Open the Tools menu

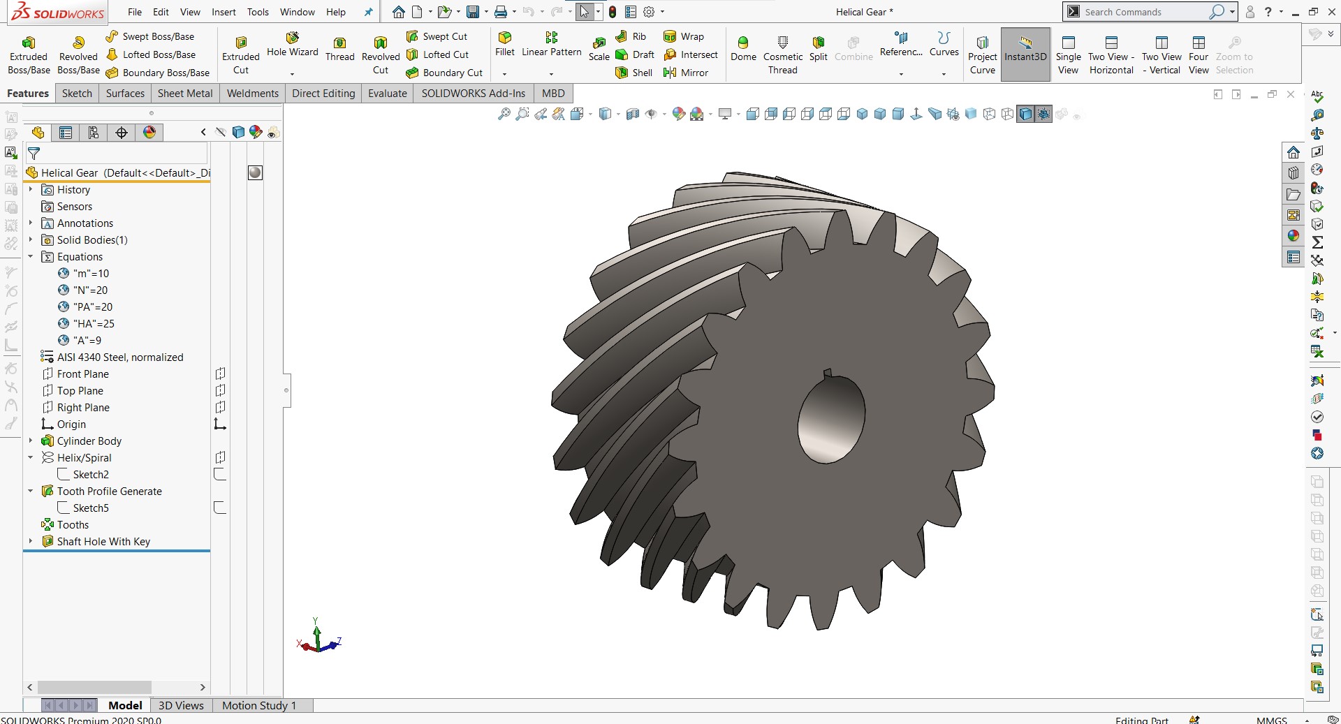pos(258,12)
